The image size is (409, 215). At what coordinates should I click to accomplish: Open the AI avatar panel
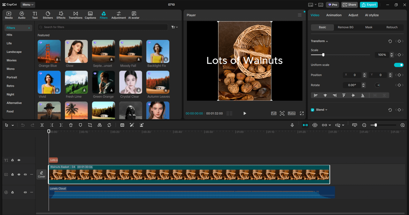tap(134, 15)
